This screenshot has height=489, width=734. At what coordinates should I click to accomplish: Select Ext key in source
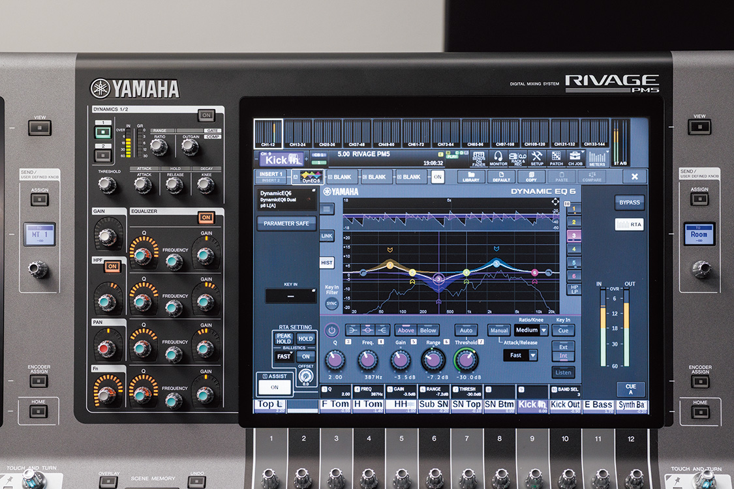tap(563, 347)
